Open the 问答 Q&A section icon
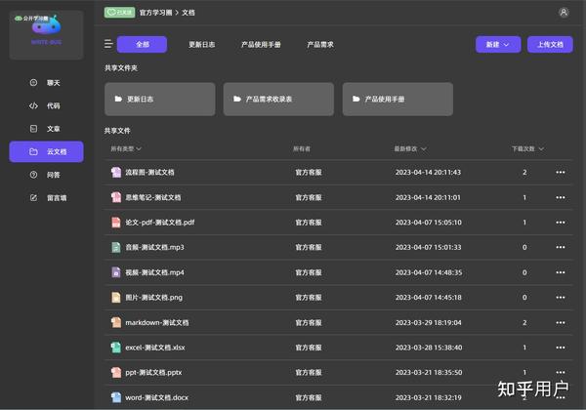586x410 pixels. point(33,175)
